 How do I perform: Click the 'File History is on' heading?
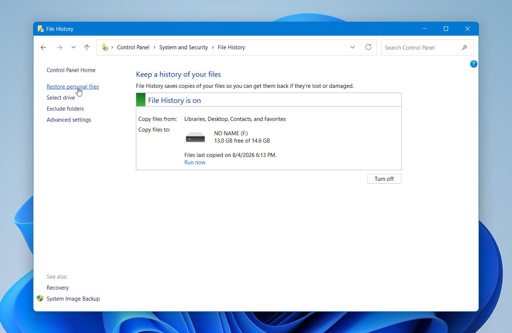(x=174, y=100)
